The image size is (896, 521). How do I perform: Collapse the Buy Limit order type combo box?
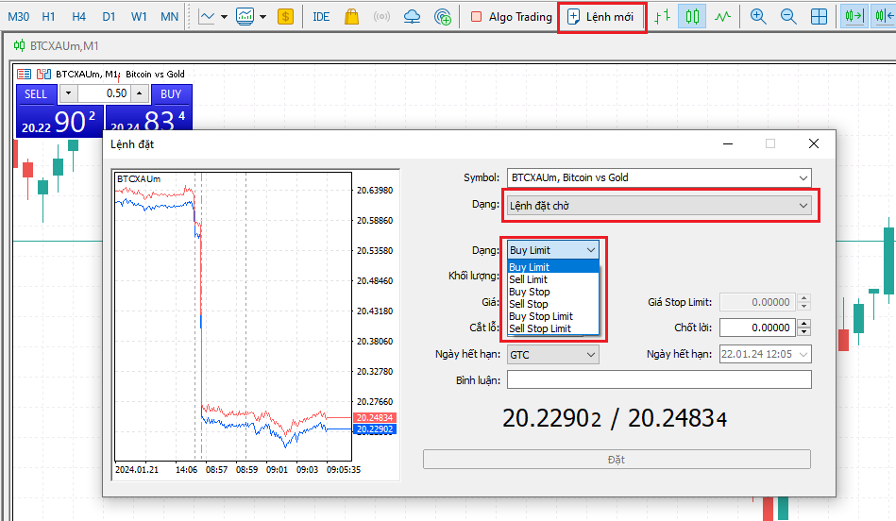click(x=552, y=250)
